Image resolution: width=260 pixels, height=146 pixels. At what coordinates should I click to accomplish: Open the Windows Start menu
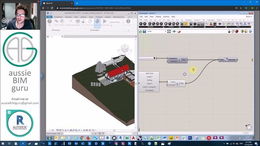pyautogui.click(x=3, y=144)
